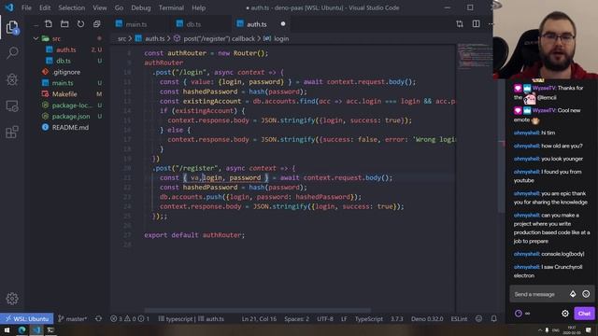Open the Debug menu
This screenshot has height=336, width=598.
pos(141,7)
